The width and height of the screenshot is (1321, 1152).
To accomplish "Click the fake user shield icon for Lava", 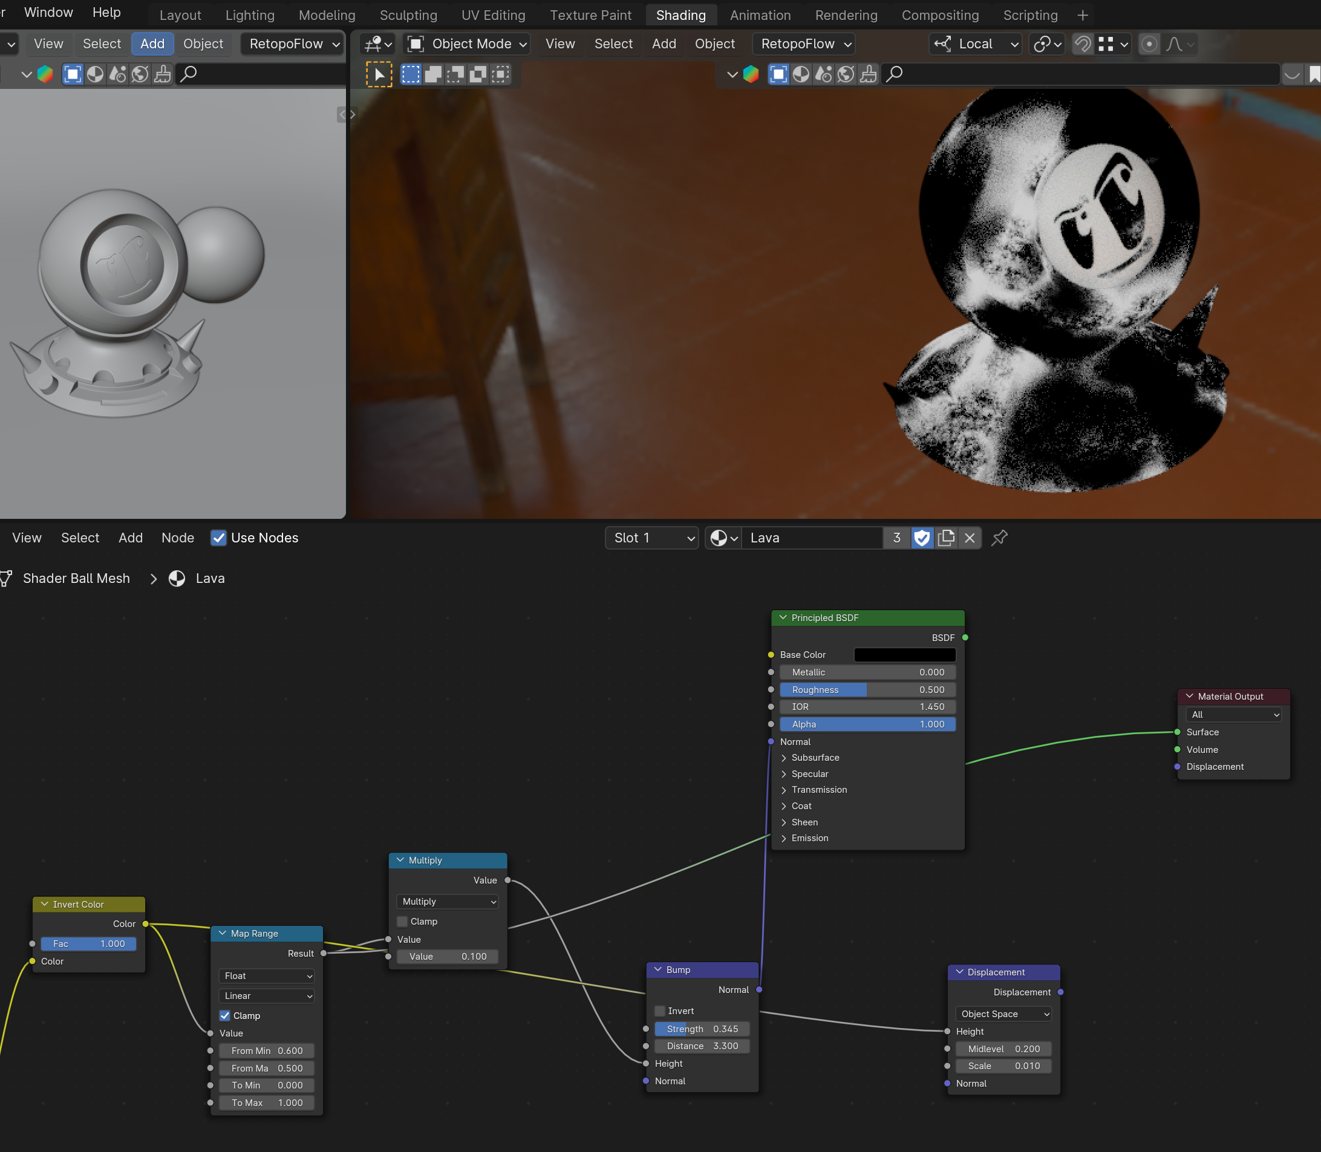I will click(922, 538).
